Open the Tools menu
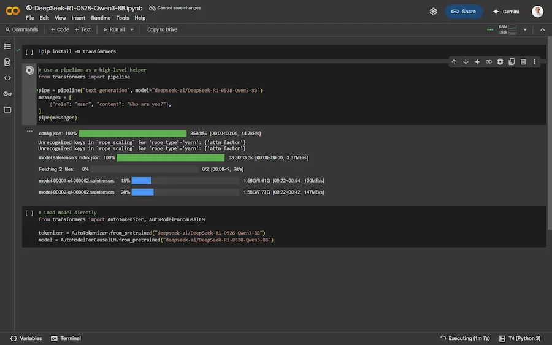 (123, 18)
